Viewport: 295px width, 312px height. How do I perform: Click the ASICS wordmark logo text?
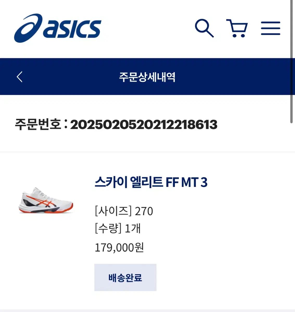click(72, 29)
